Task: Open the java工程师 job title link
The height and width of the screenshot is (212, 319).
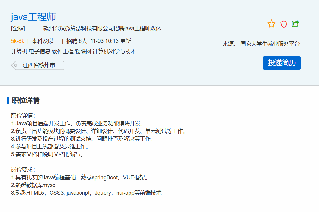Action: point(33,17)
